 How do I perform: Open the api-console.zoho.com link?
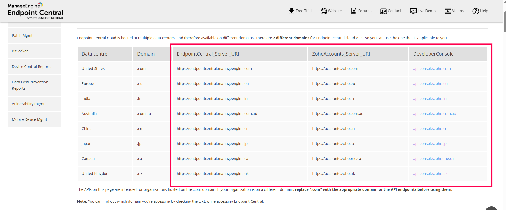(x=432, y=69)
